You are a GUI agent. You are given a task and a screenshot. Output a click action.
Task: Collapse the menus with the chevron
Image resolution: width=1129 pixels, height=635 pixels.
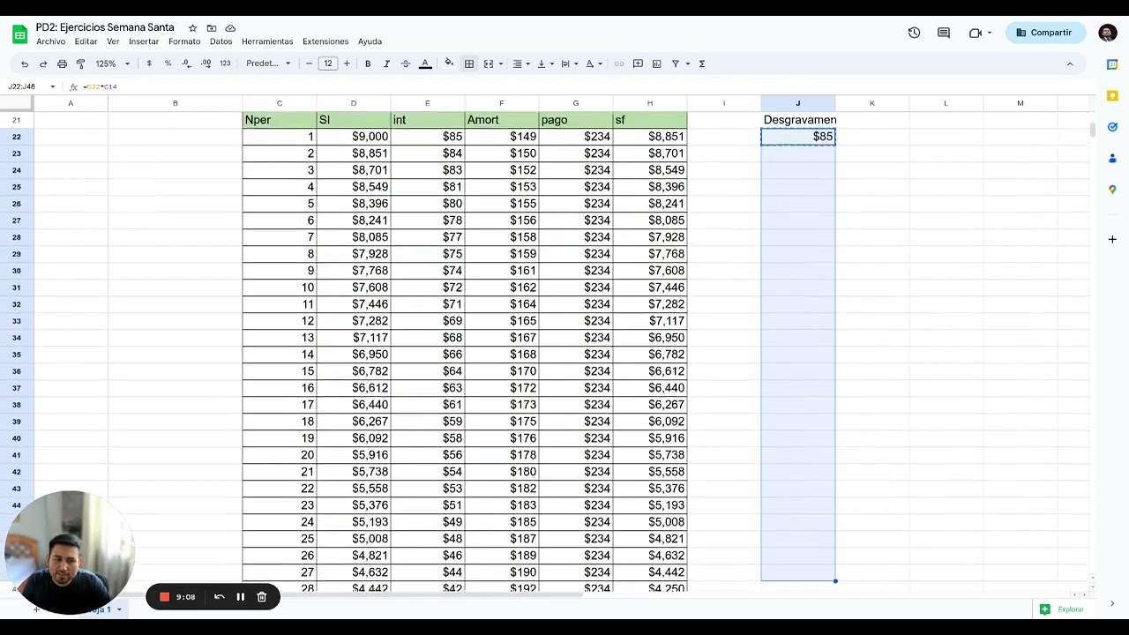coord(1070,63)
